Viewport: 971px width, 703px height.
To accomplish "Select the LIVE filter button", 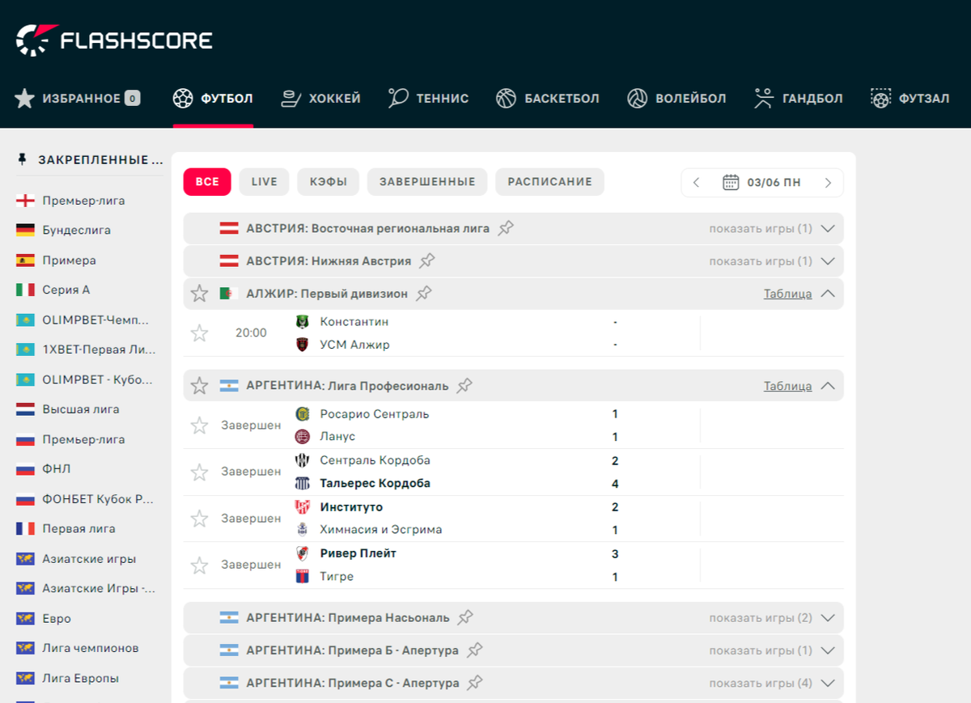I will point(264,182).
